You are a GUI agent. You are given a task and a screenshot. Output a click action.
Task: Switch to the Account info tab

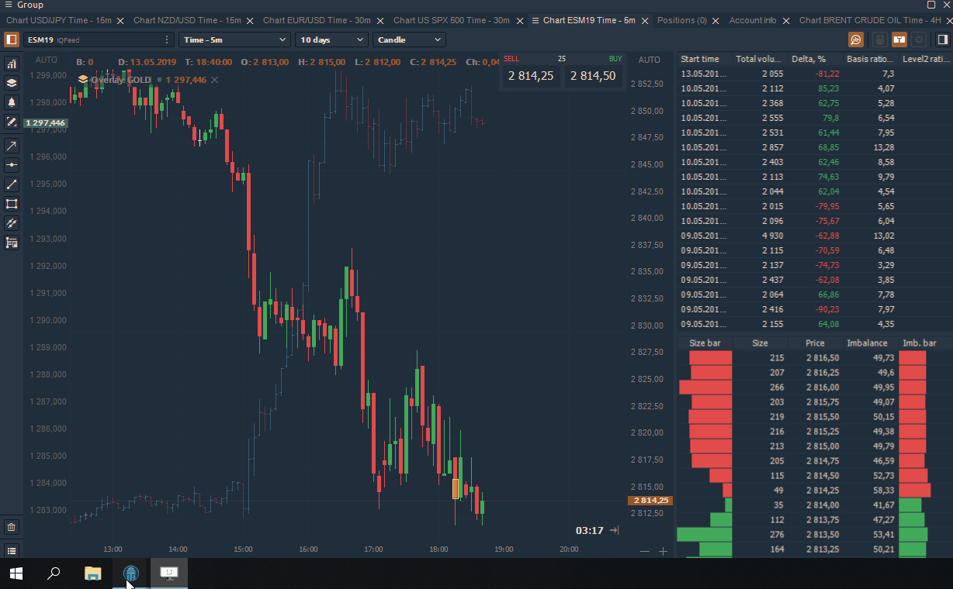coord(752,20)
